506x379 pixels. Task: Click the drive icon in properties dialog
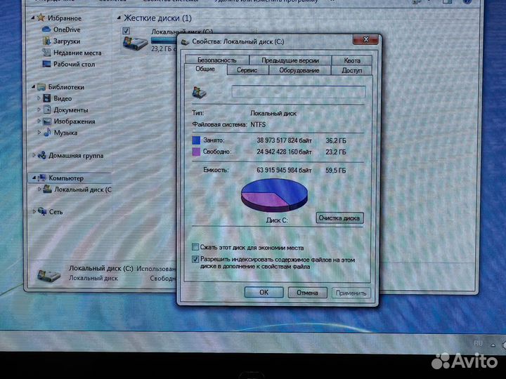[199, 92]
